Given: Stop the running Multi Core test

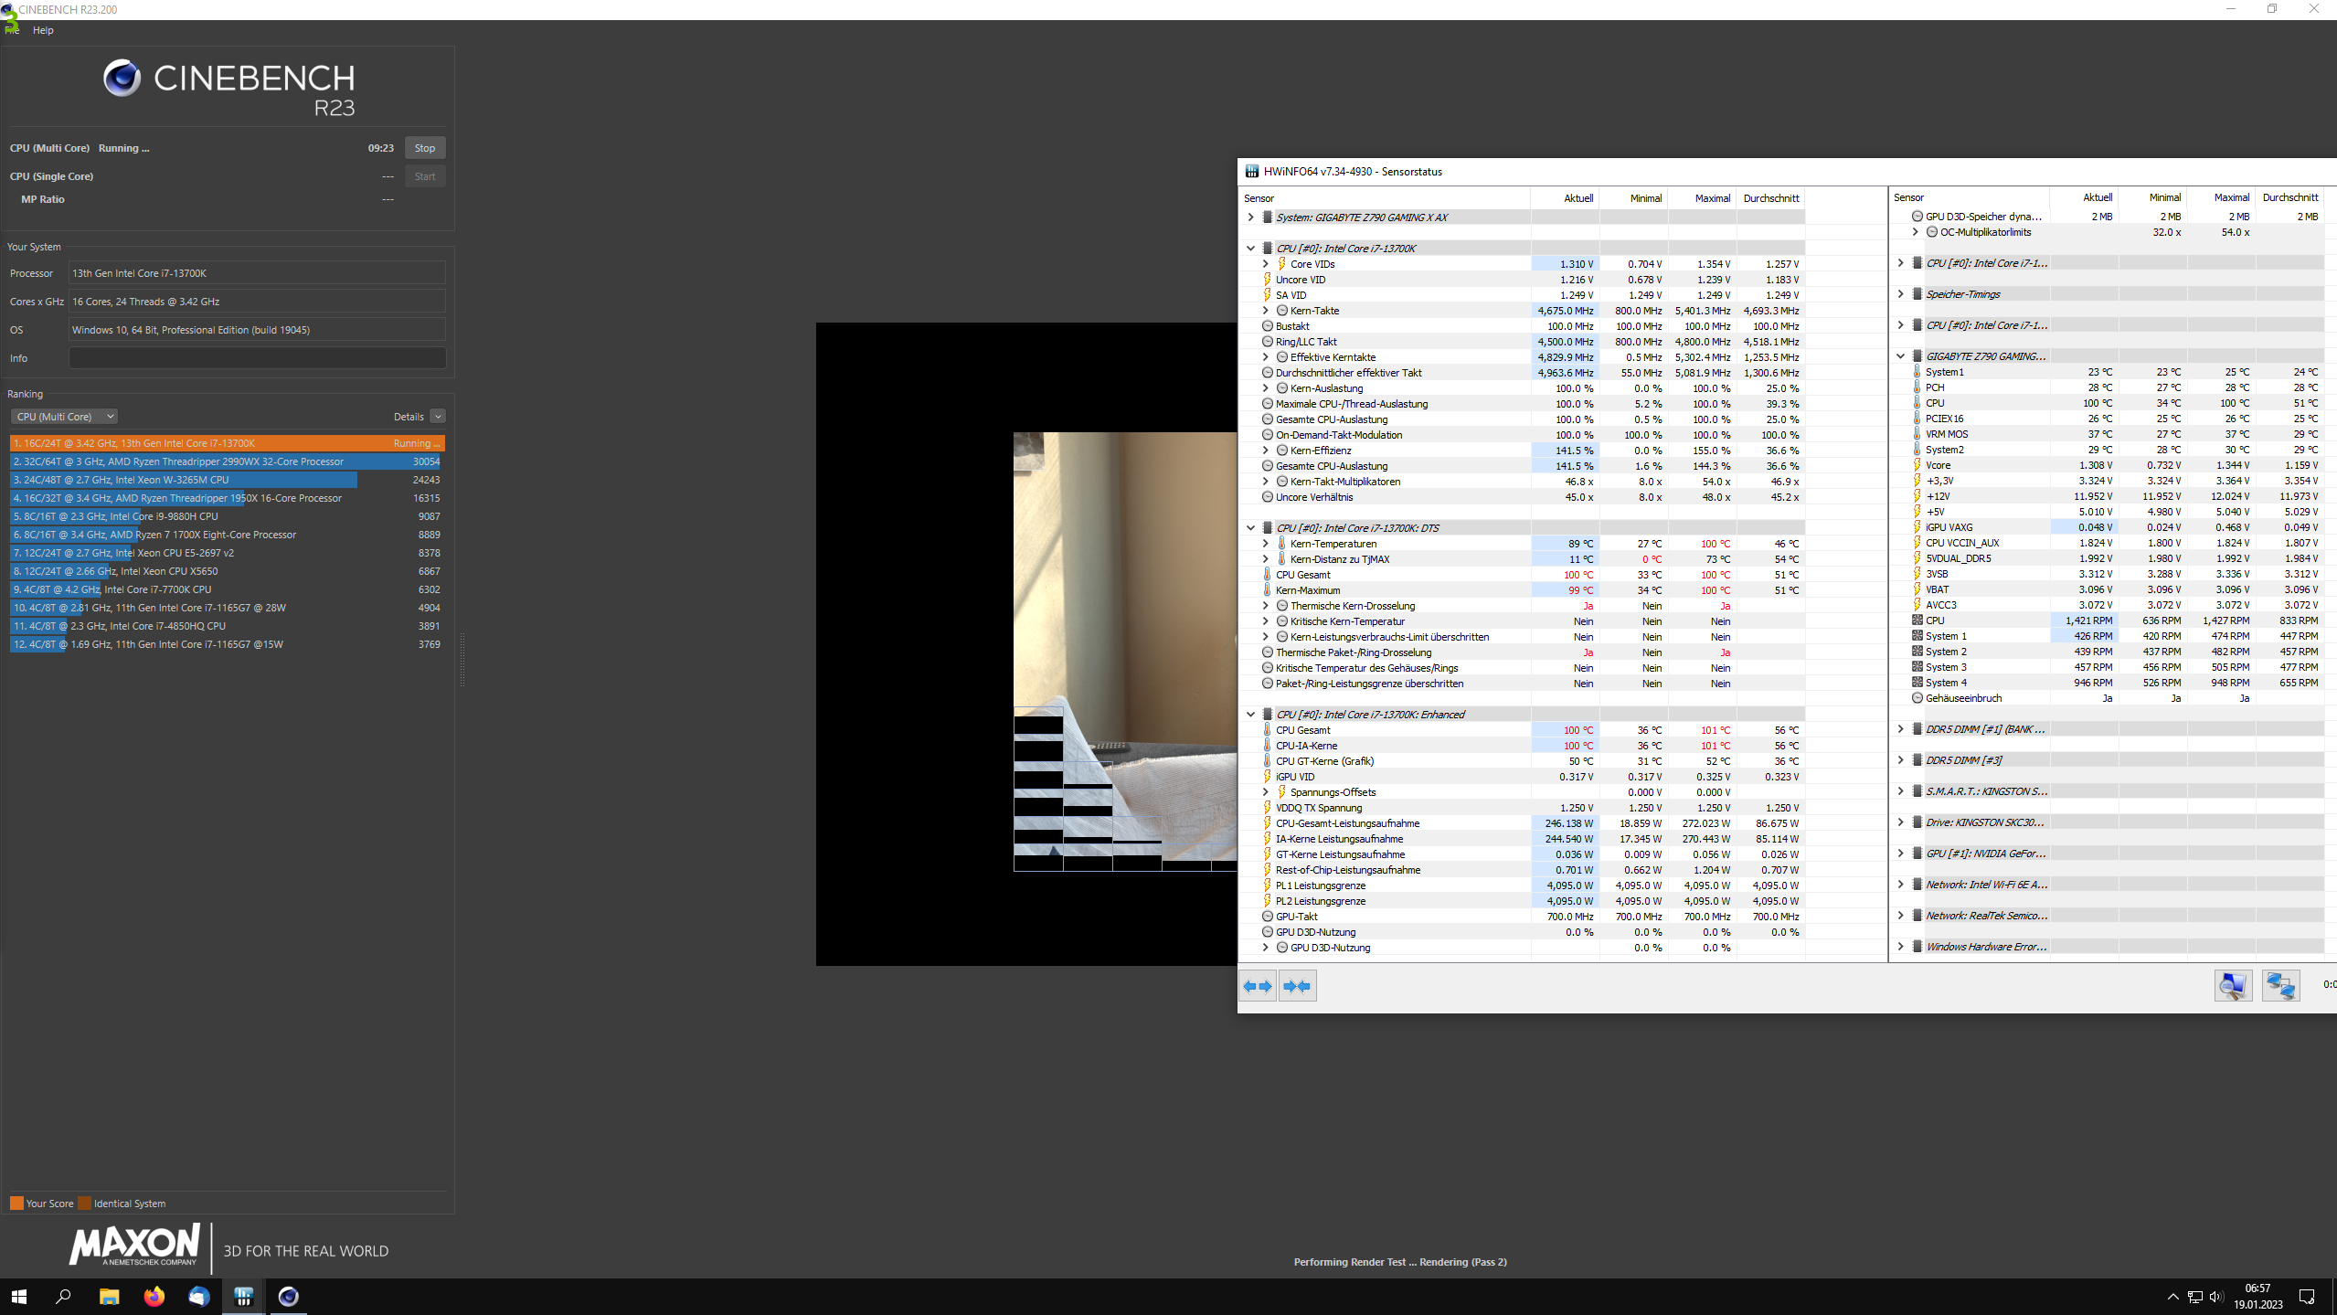Looking at the screenshot, I should tap(425, 148).
